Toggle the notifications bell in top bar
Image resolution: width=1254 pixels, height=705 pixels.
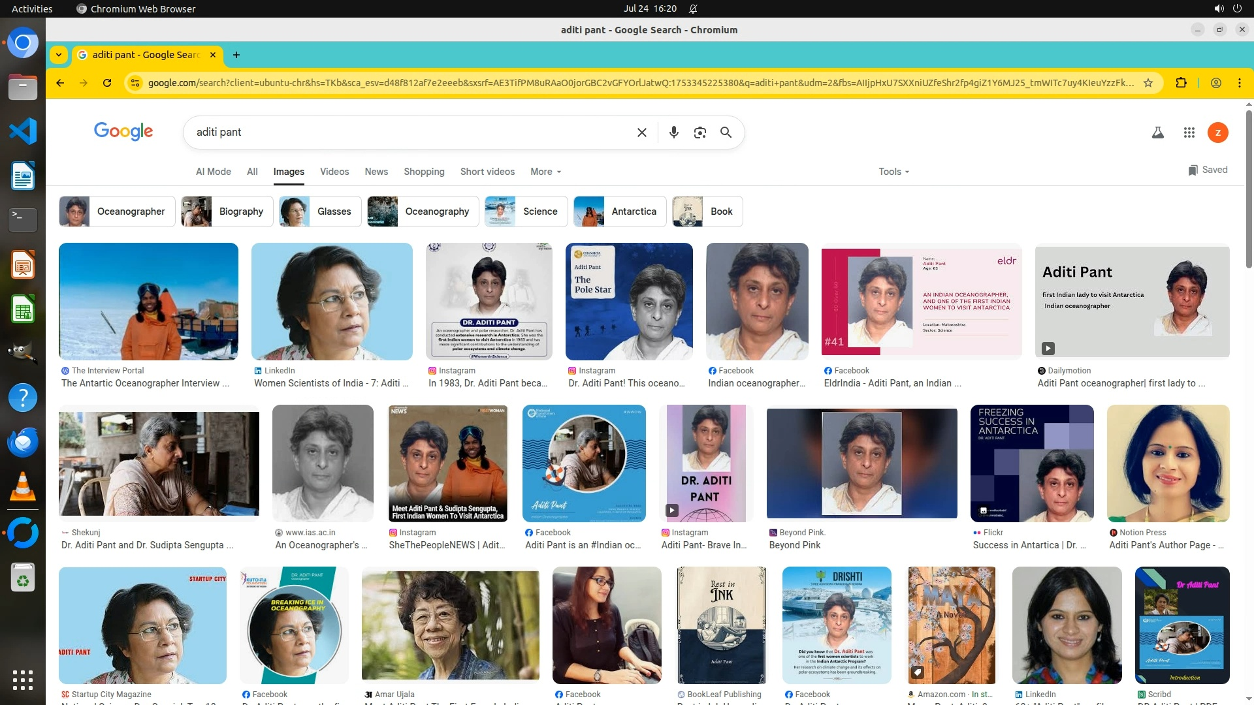click(x=693, y=8)
